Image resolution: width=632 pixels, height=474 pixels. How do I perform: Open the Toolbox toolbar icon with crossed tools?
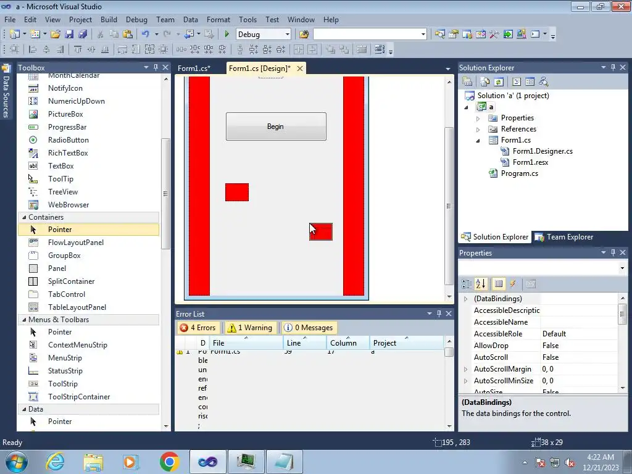click(x=494, y=35)
